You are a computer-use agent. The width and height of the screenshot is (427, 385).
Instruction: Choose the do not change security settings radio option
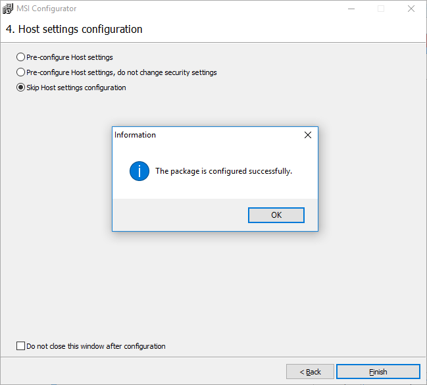[20, 72]
